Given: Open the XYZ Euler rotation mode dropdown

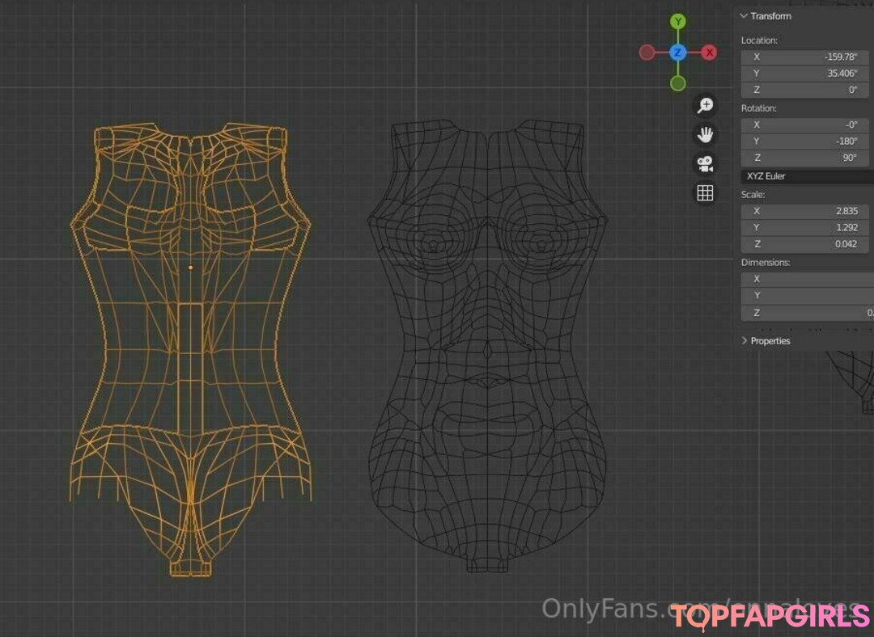Looking at the screenshot, I should [x=807, y=176].
